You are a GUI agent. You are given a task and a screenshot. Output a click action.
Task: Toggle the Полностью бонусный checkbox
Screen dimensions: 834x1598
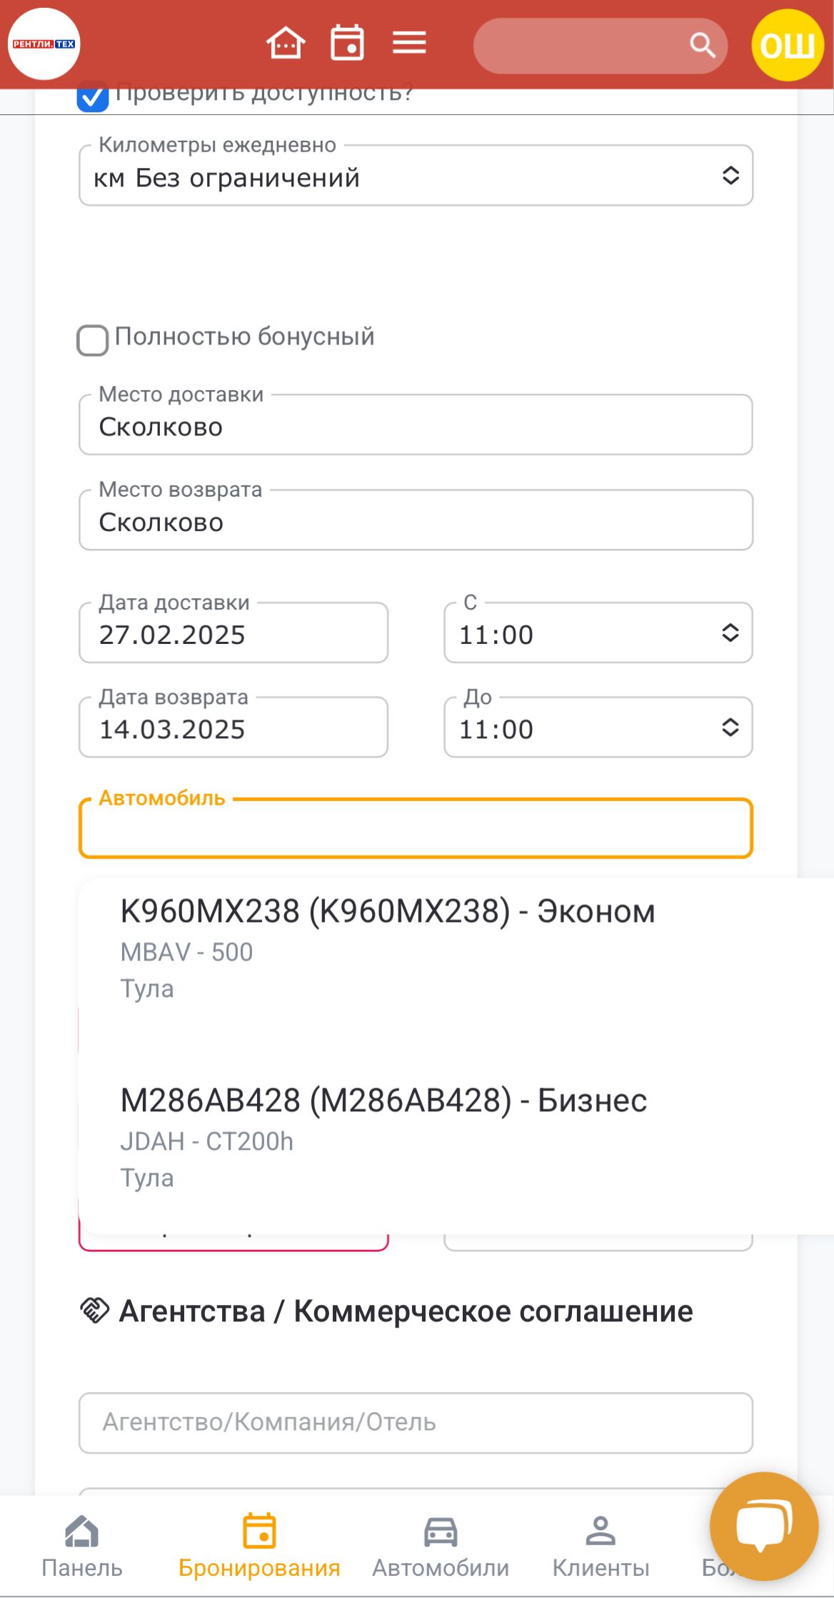(93, 340)
